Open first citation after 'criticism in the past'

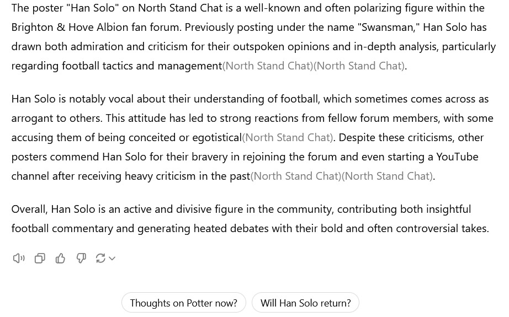296,176
